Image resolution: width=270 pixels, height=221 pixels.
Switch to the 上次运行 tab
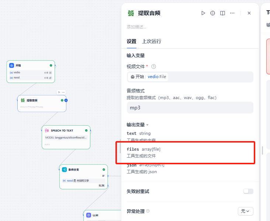tap(152, 41)
